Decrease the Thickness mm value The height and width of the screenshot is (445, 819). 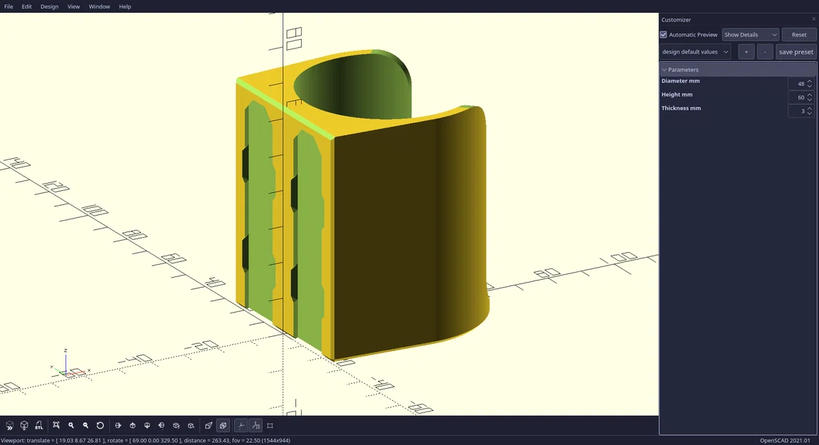810,113
